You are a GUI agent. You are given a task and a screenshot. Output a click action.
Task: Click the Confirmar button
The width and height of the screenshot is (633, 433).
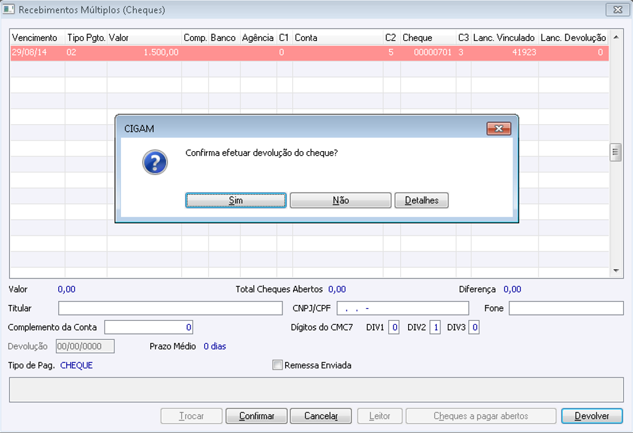[x=257, y=416]
